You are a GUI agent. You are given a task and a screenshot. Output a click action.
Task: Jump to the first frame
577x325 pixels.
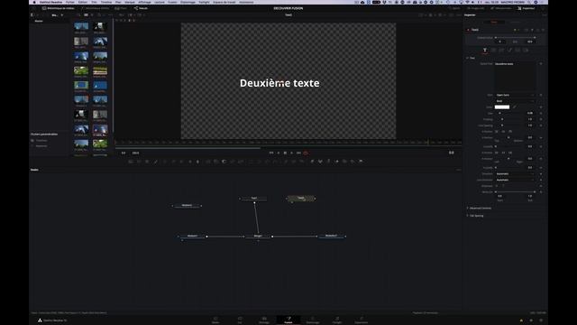pos(271,153)
